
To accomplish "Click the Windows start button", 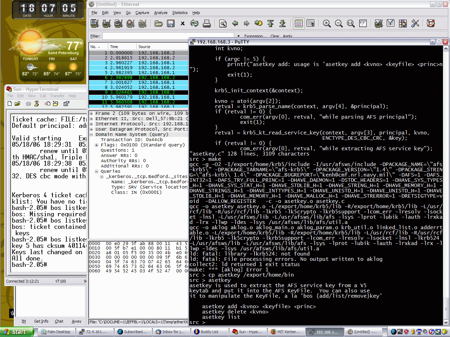I will (17, 332).
